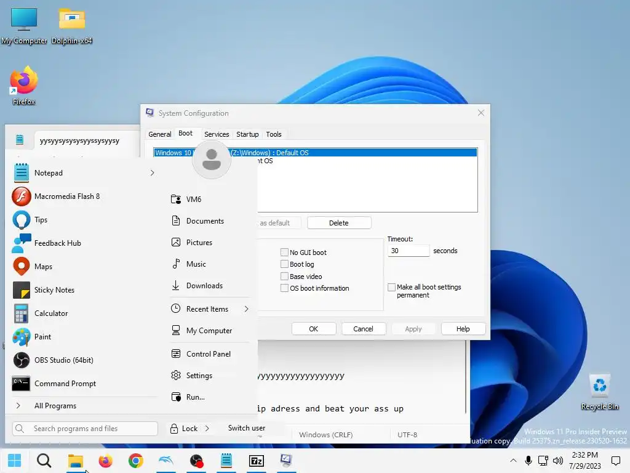This screenshot has height=473, width=630.
Task: Open the taskbar volume control icon
Action: point(558,461)
